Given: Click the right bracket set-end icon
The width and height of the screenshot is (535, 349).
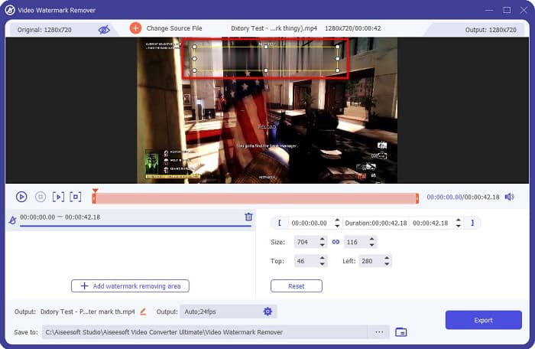Looking at the screenshot, I should (472, 223).
